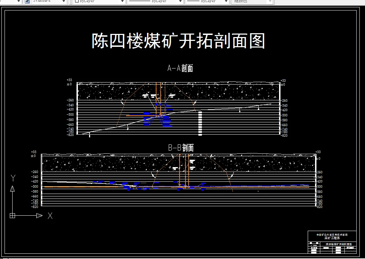The image size is (365, 259).
Task: Click the ByLayer color swatch square
Action: (x=76, y=1)
